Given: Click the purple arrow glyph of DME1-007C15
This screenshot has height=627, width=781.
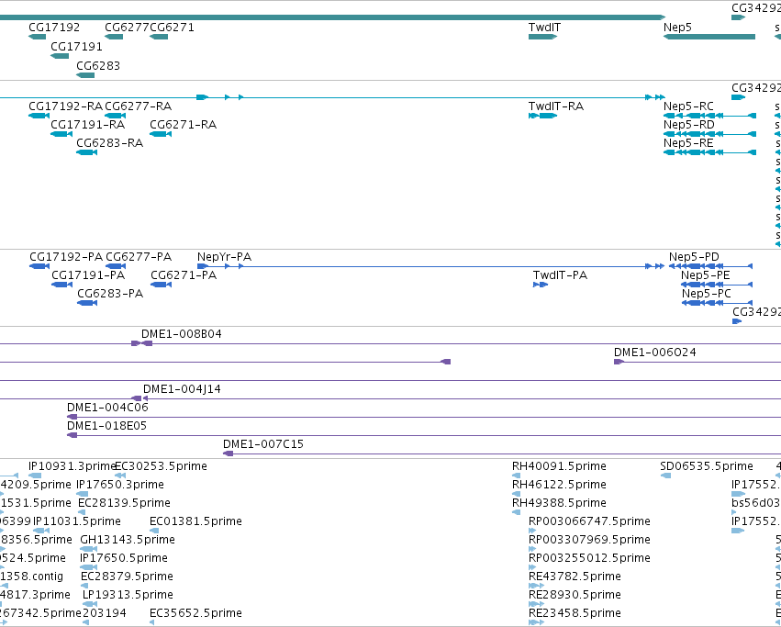Looking at the screenshot, I should pos(229,453).
